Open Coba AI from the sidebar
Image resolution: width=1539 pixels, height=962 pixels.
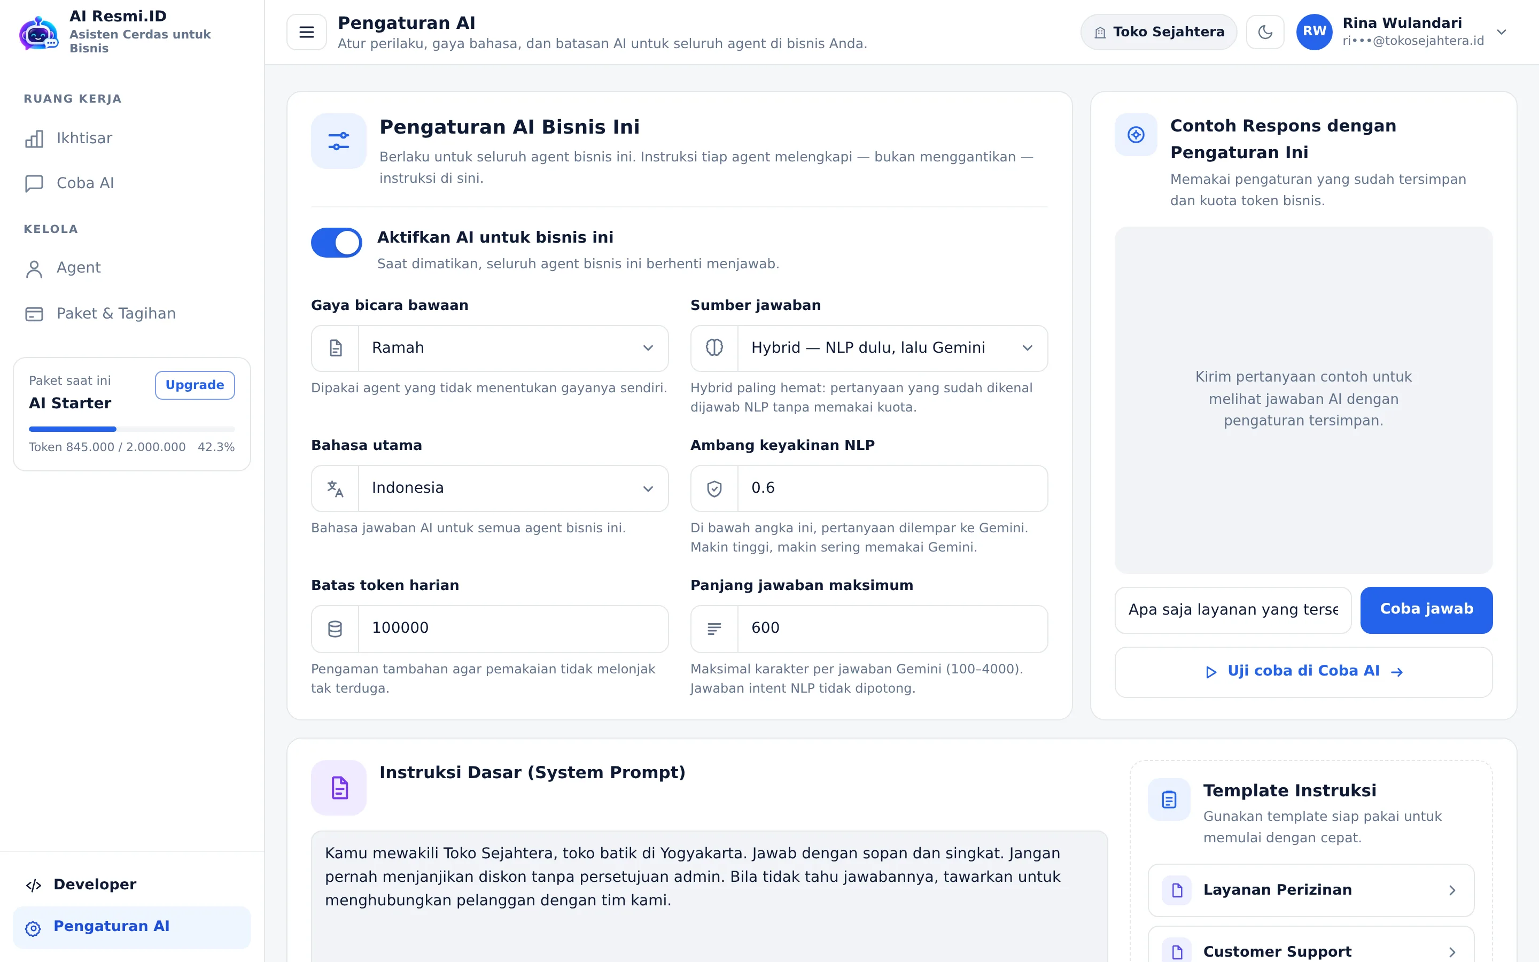point(131,183)
